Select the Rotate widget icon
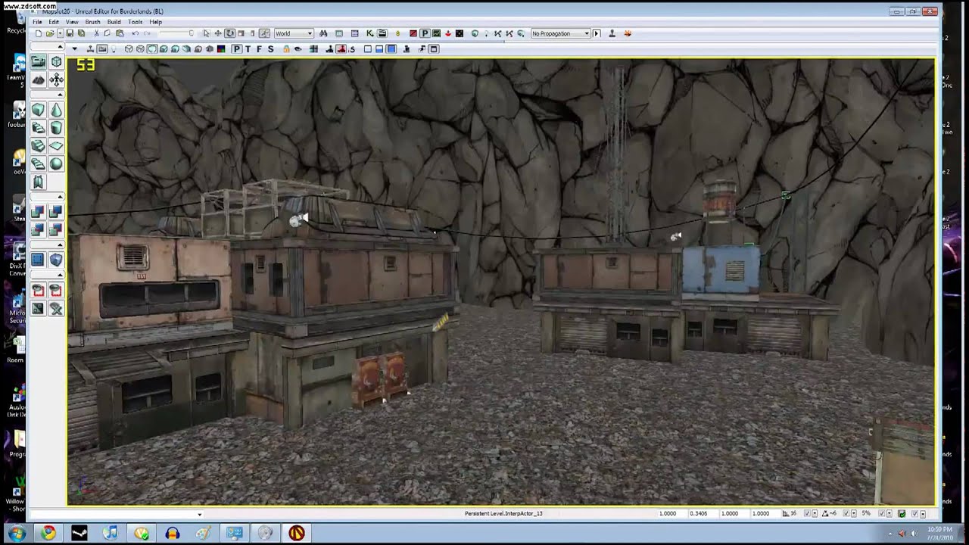 (229, 33)
